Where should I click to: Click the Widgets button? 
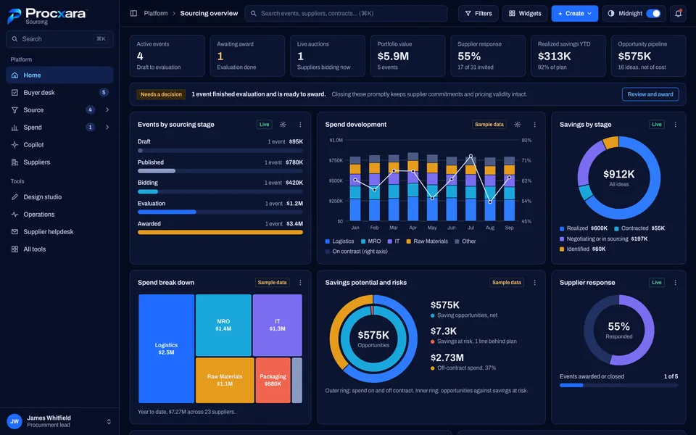pyautogui.click(x=525, y=13)
